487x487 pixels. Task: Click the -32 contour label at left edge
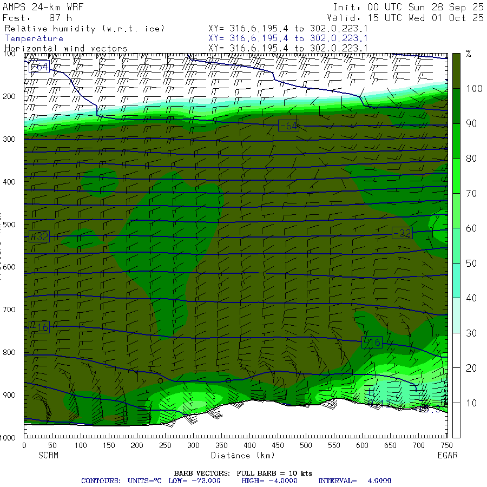coord(39,236)
